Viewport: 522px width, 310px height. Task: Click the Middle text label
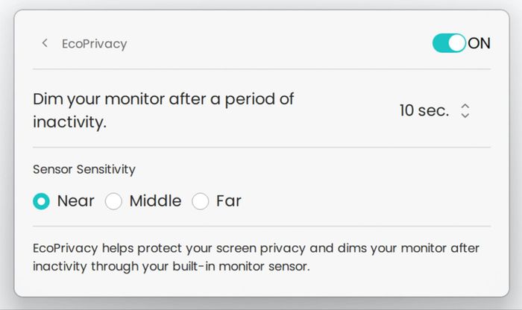coord(155,201)
